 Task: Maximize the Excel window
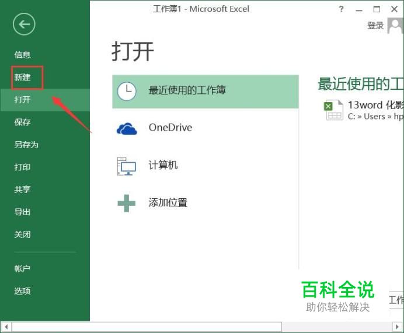click(377, 9)
